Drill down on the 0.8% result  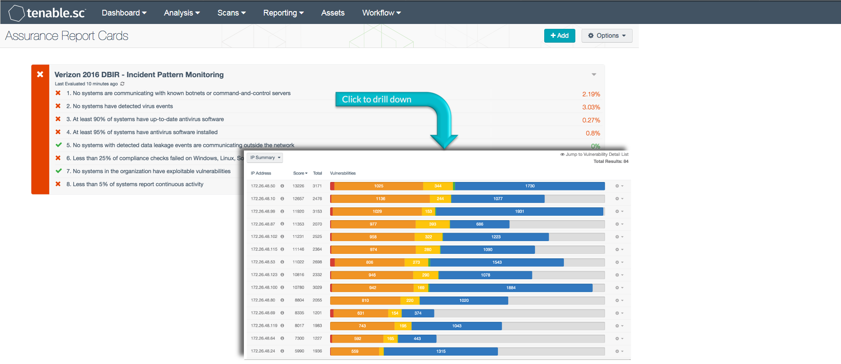tap(593, 133)
